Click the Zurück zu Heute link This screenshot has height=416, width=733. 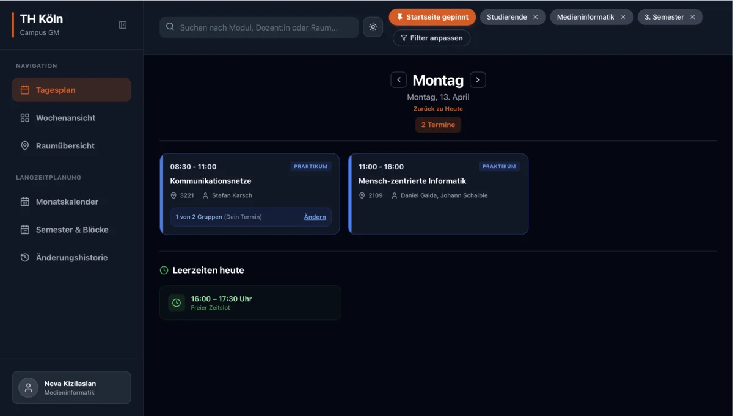[x=438, y=109]
